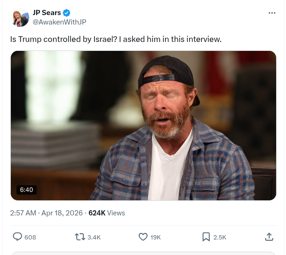Click the 608 replies count
The height and width of the screenshot is (255, 286).
click(30, 237)
